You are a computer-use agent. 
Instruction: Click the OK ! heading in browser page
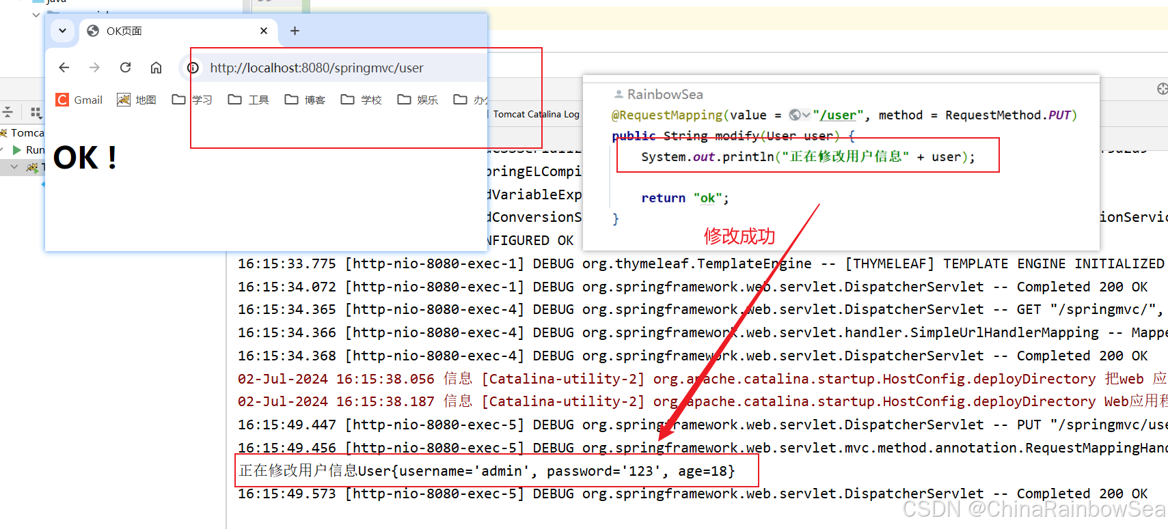point(85,158)
